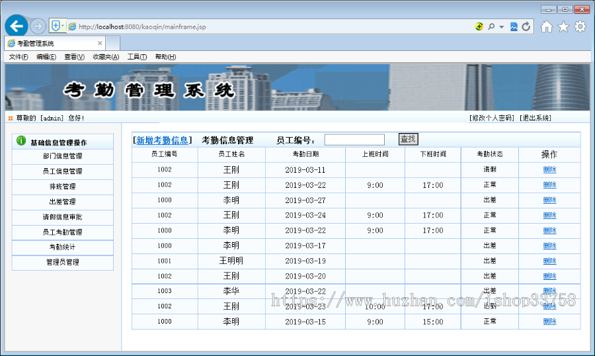Delete 王刚's 2019-03-20 出差 record
Image resolution: width=595 pixels, height=356 pixels.
(x=549, y=276)
